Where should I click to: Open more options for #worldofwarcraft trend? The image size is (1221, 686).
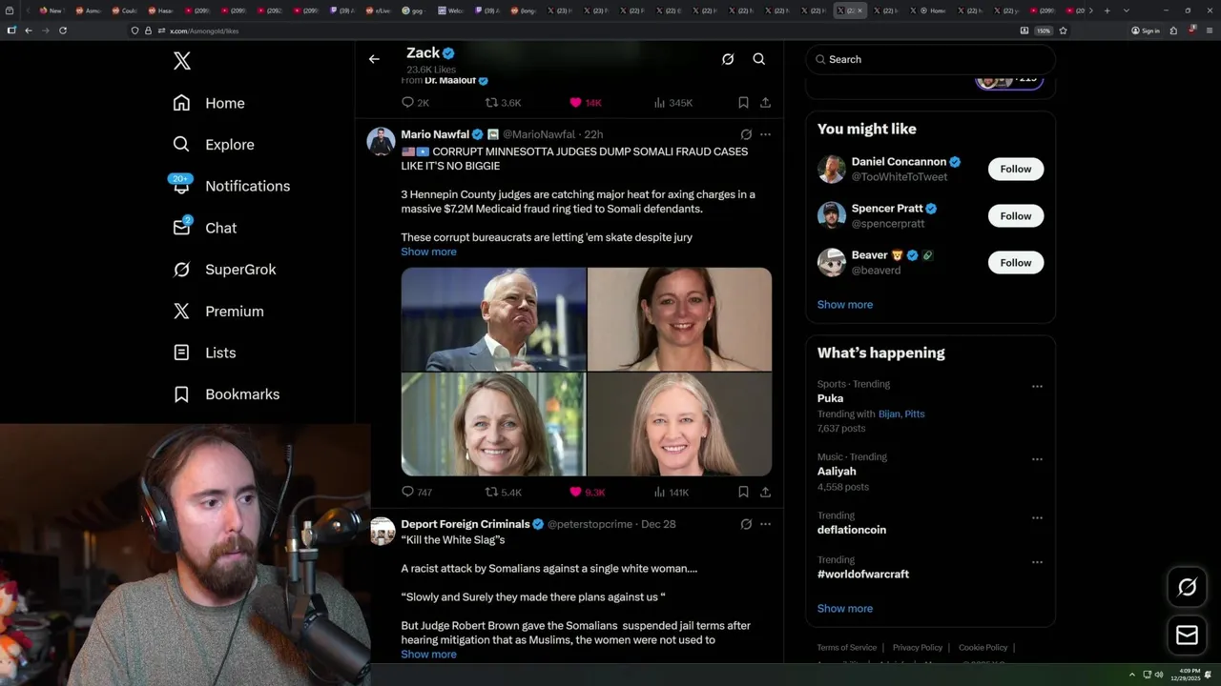click(x=1037, y=562)
